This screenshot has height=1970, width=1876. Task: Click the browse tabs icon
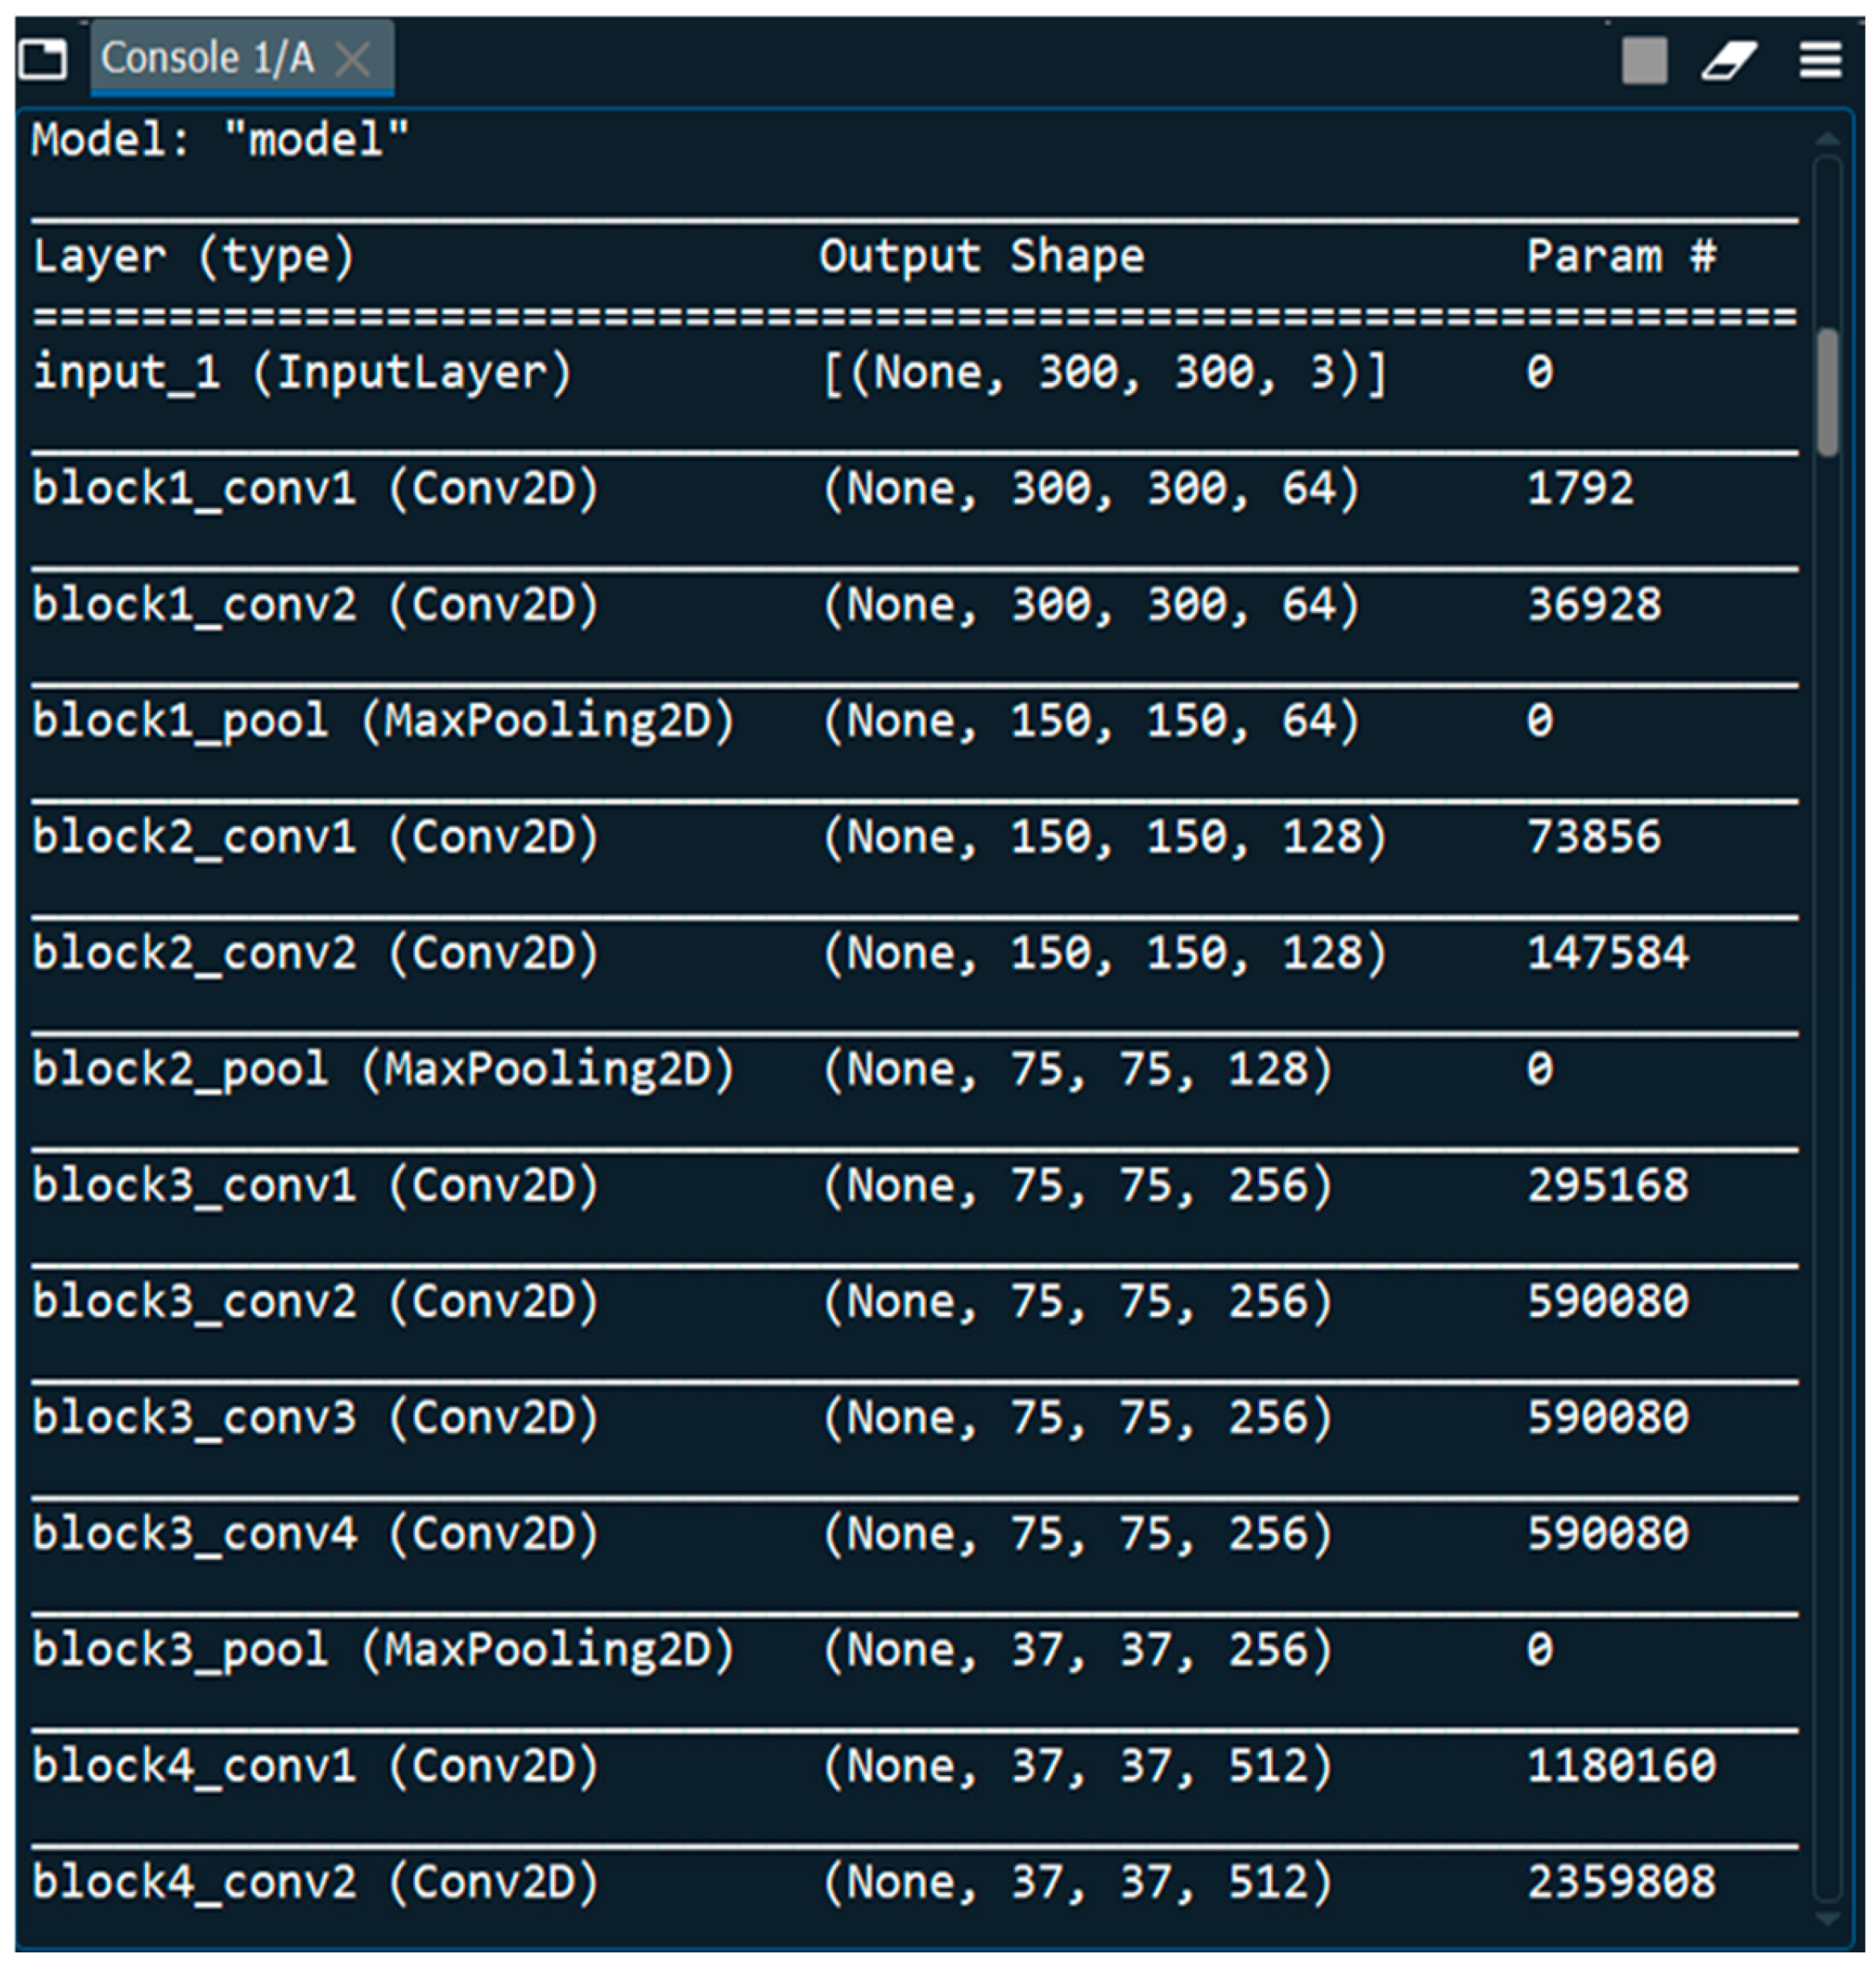coord(43,59)
